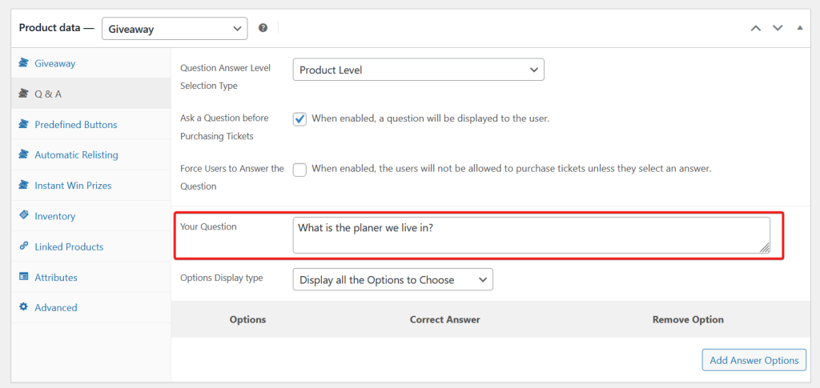
Task: Click the Add Answer Options button
Action: 754,360
